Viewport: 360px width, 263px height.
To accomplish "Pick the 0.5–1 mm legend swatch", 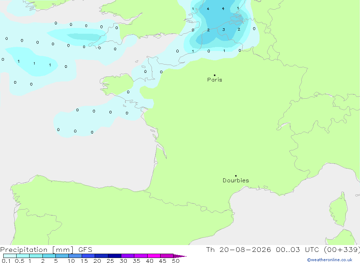I will click(x=23, y=256).
